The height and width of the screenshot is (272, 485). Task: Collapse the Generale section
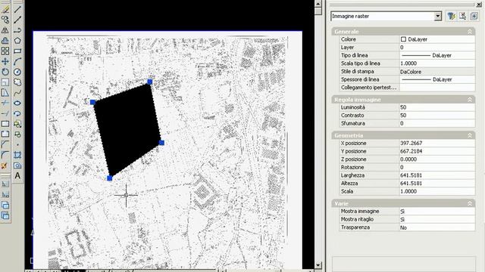[x=470, y=32]
